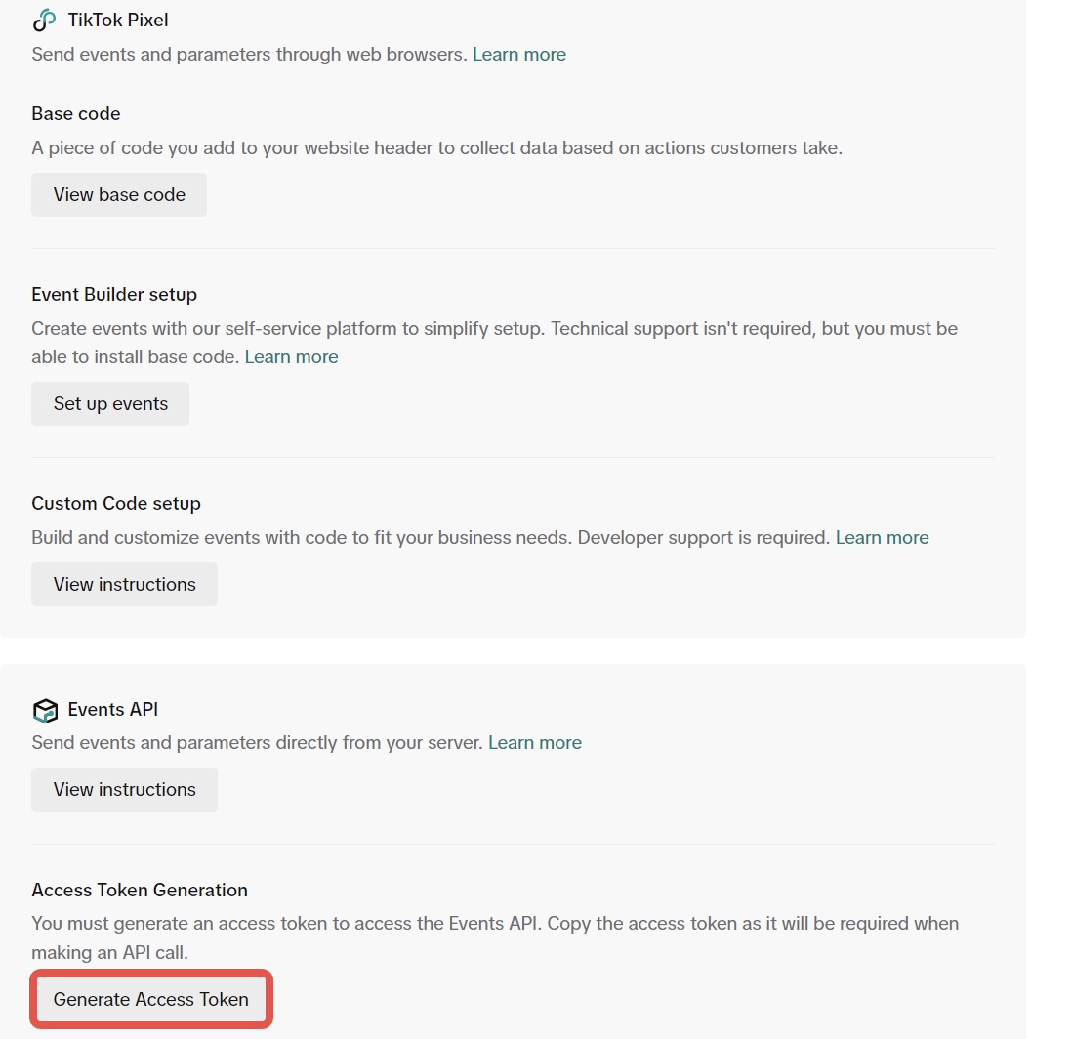Image resolution: width=1072 pixels, height=1039 pixels.
Task: Open Learn more link for Events API
Action: 535,743
